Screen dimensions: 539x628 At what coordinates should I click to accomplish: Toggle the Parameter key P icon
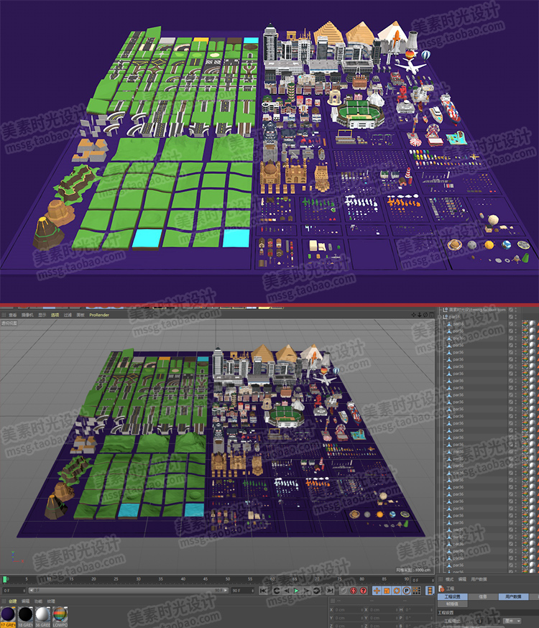click(x=407, y=591)
